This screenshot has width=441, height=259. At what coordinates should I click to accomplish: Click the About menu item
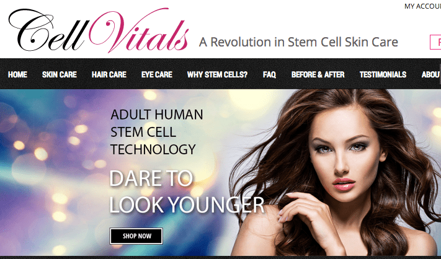click(431, 74)
